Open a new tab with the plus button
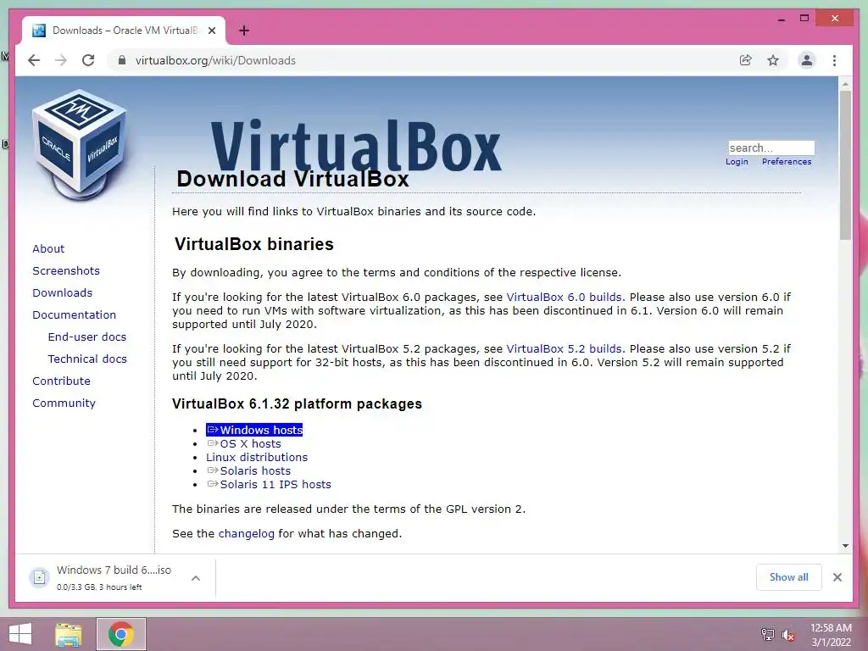Image resolution: width=868 pixels, height=651 pixels. (x=244, y=31)
